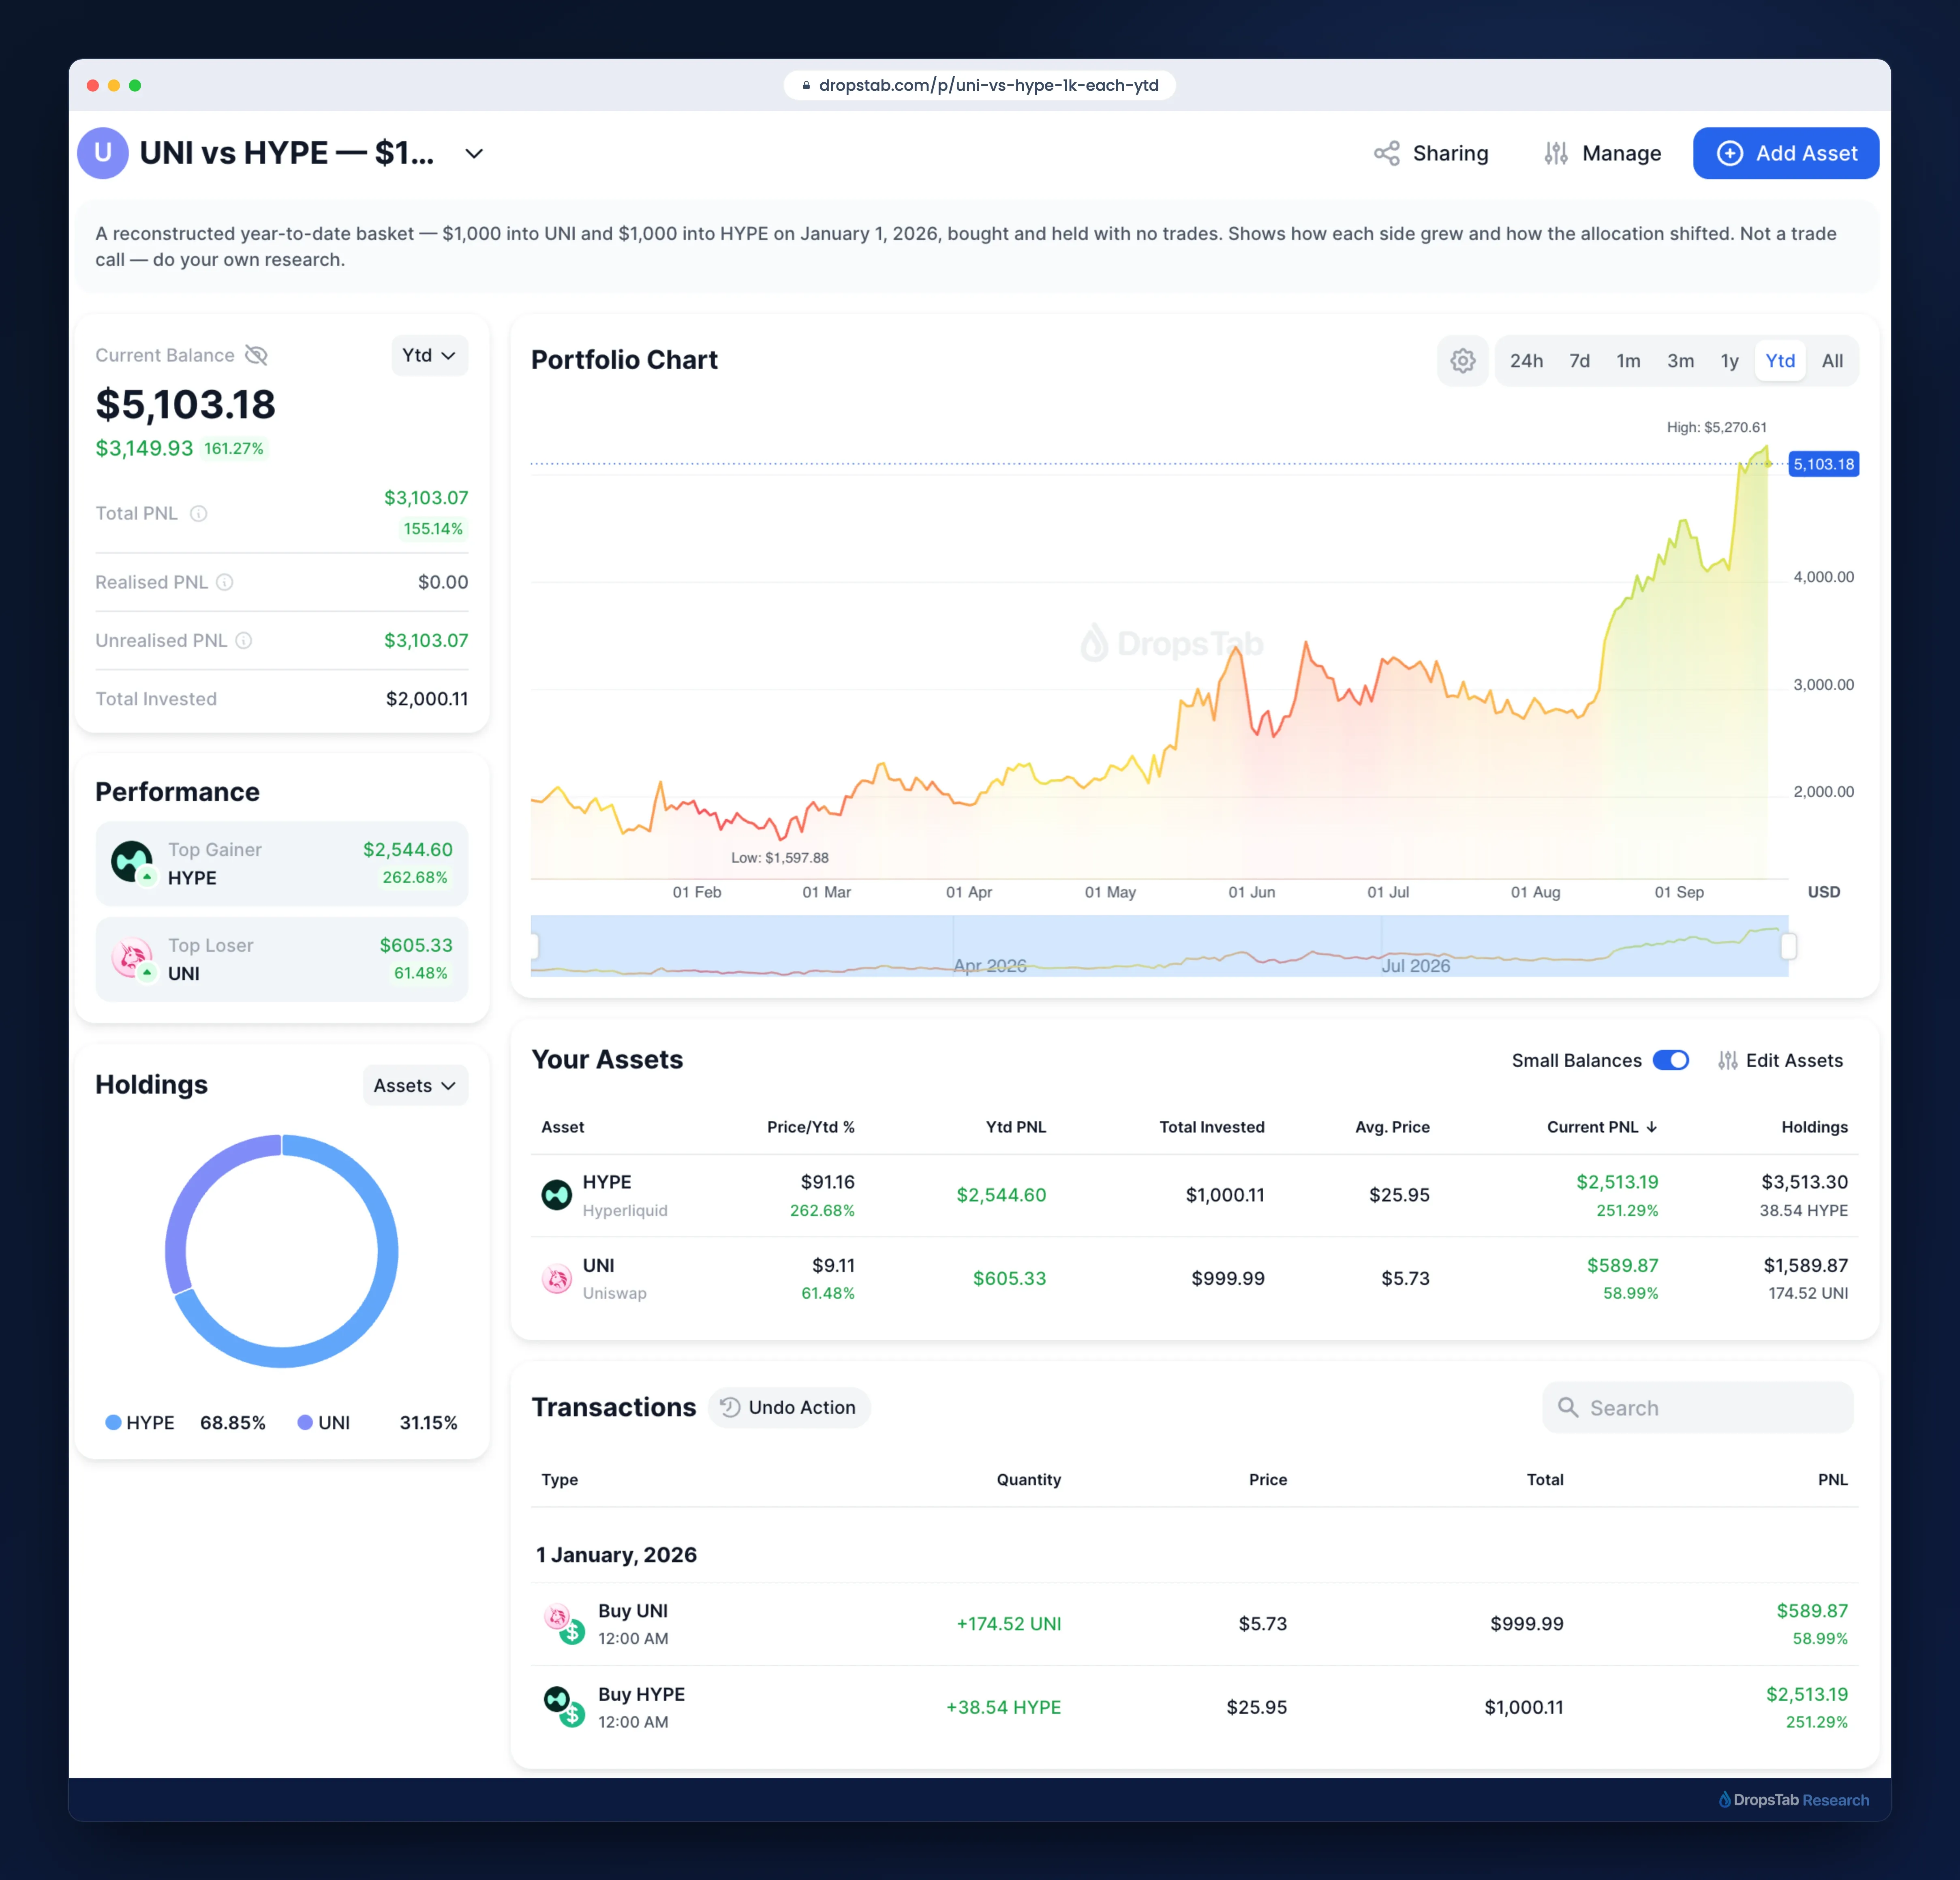Open the Manage sliders icon
Viewport: 1960px width, 1880px height.
click(1555, 153)
